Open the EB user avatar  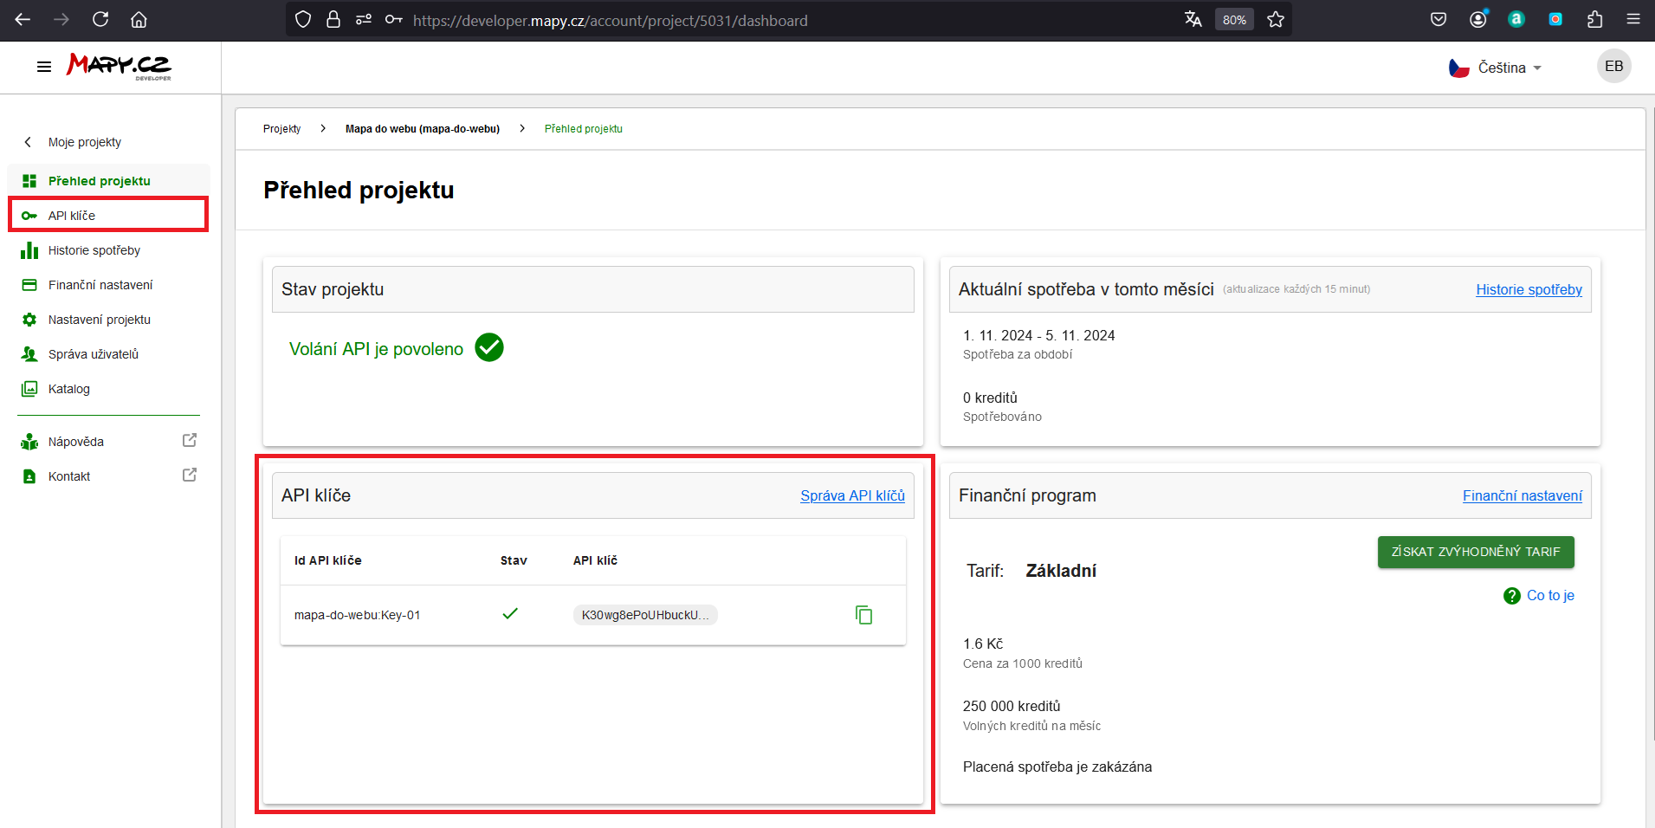tap(1613, 67)
